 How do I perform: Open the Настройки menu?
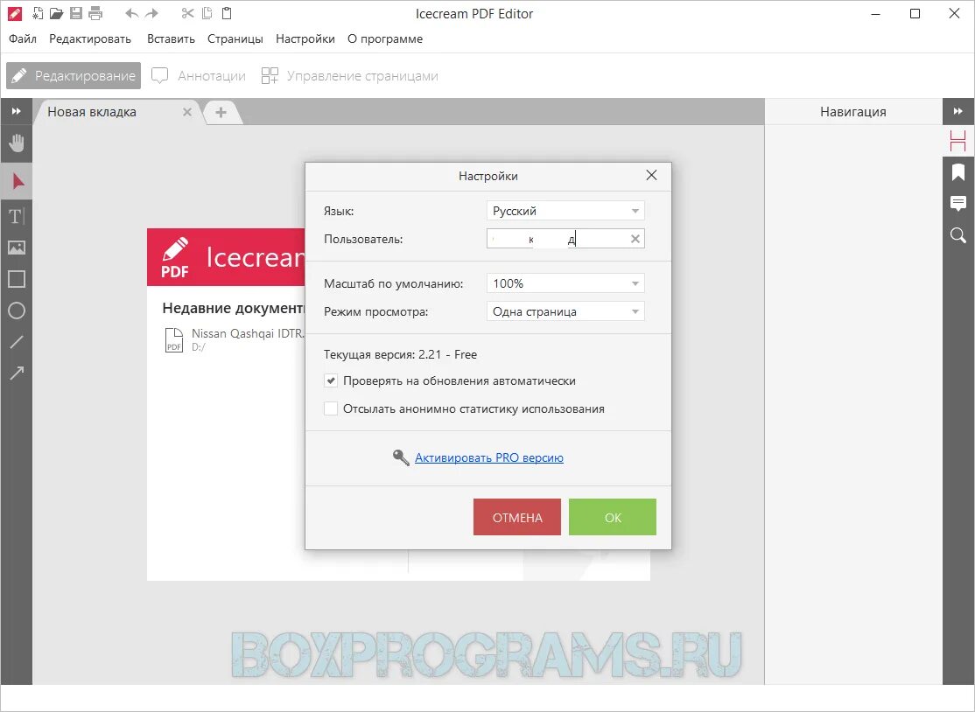click(x=305, y=38)
